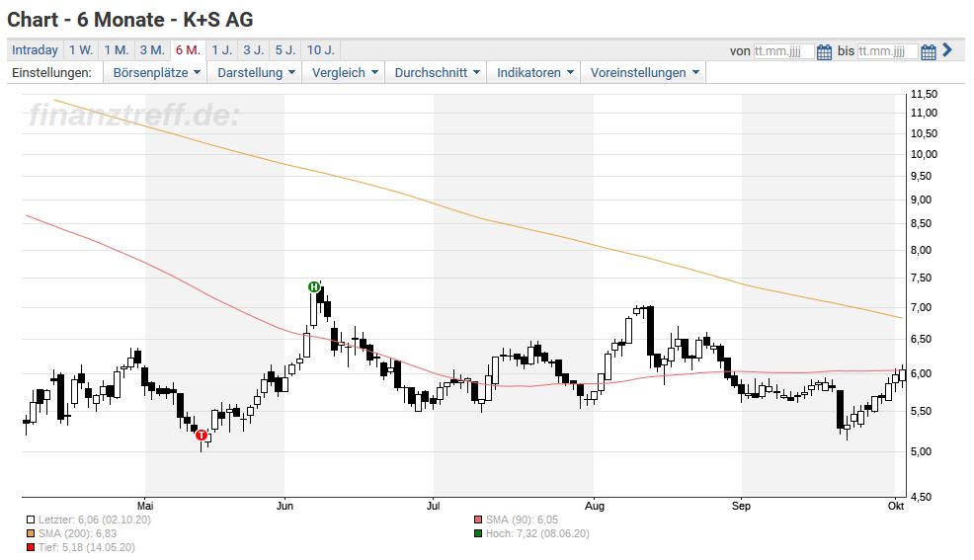Click 'SMA (90): 6,05' legend text

[x=522, y=520]
